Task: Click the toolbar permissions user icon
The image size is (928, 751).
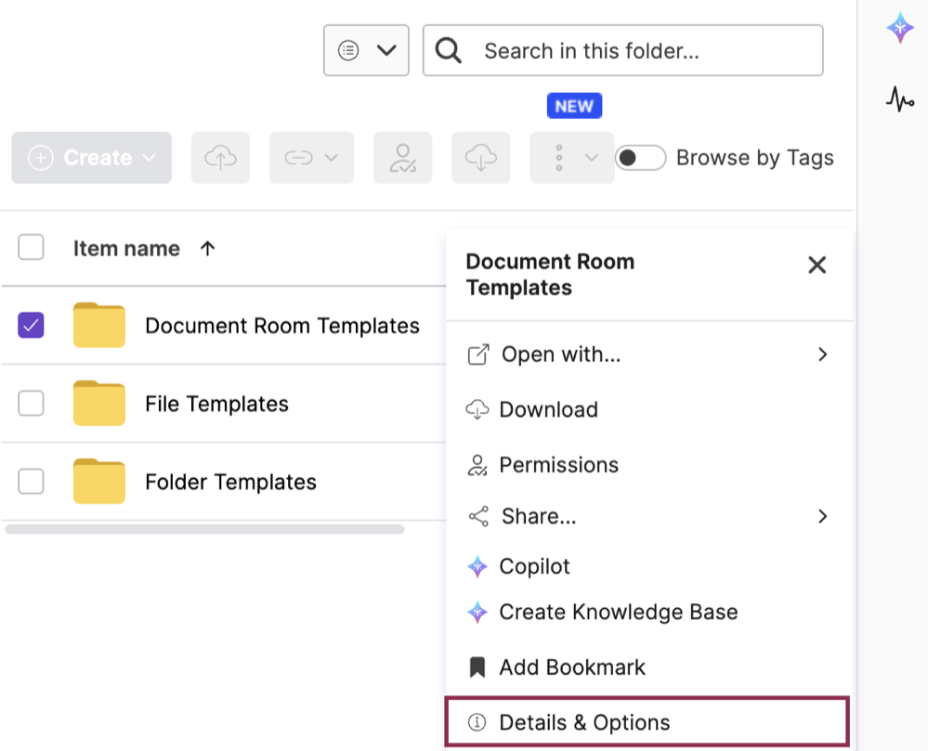Action: [402, 158]
